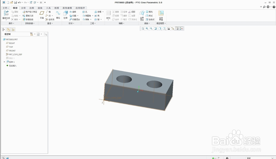Open model tree settings dropdown
This screenshot has width=276, height=159.
(x=32, y=34)
